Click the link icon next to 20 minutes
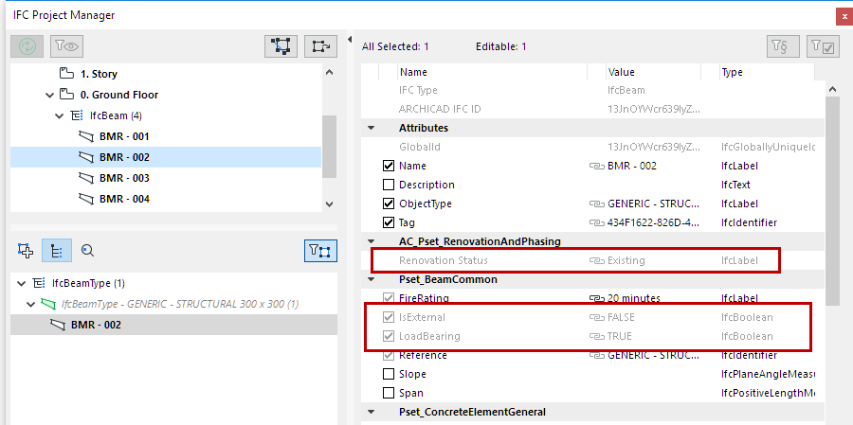The width and height of the screenshot is (853, 425). pyautogui.click(x=597, y=298)
